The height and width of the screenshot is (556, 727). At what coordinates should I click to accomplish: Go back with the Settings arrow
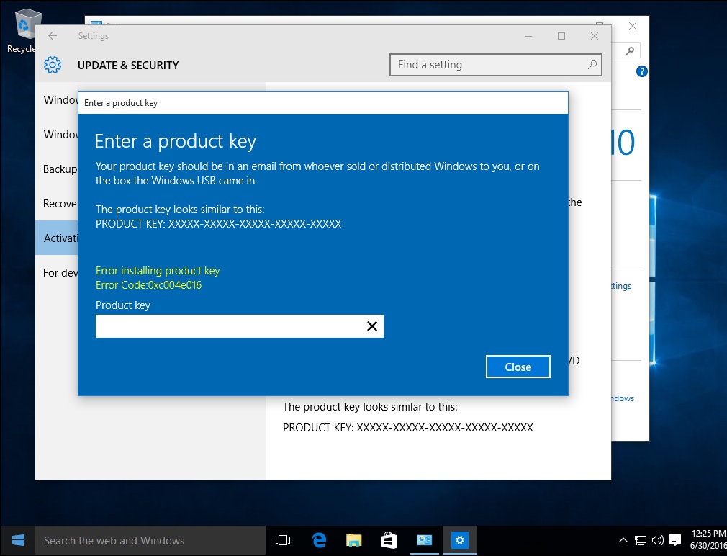click(53, 36)
